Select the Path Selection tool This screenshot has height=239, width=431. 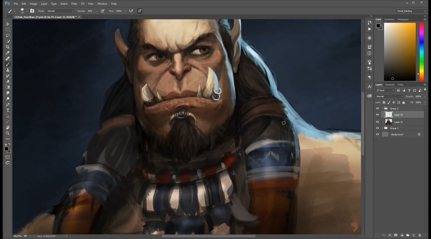point(8,116)
